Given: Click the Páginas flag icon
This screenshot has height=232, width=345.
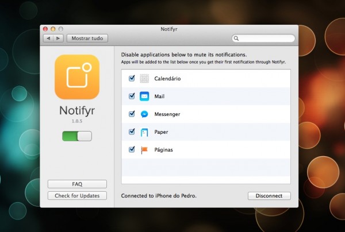Looking at the screenshot, I should 144,150.
